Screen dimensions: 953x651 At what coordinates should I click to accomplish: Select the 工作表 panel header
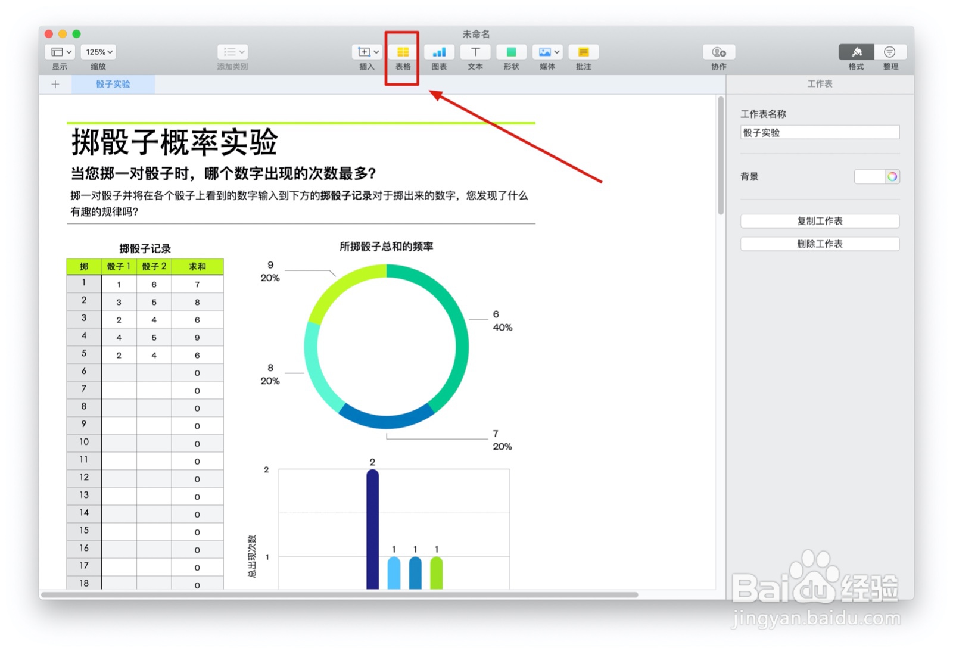pyautogui.click(x=820, y=84)
